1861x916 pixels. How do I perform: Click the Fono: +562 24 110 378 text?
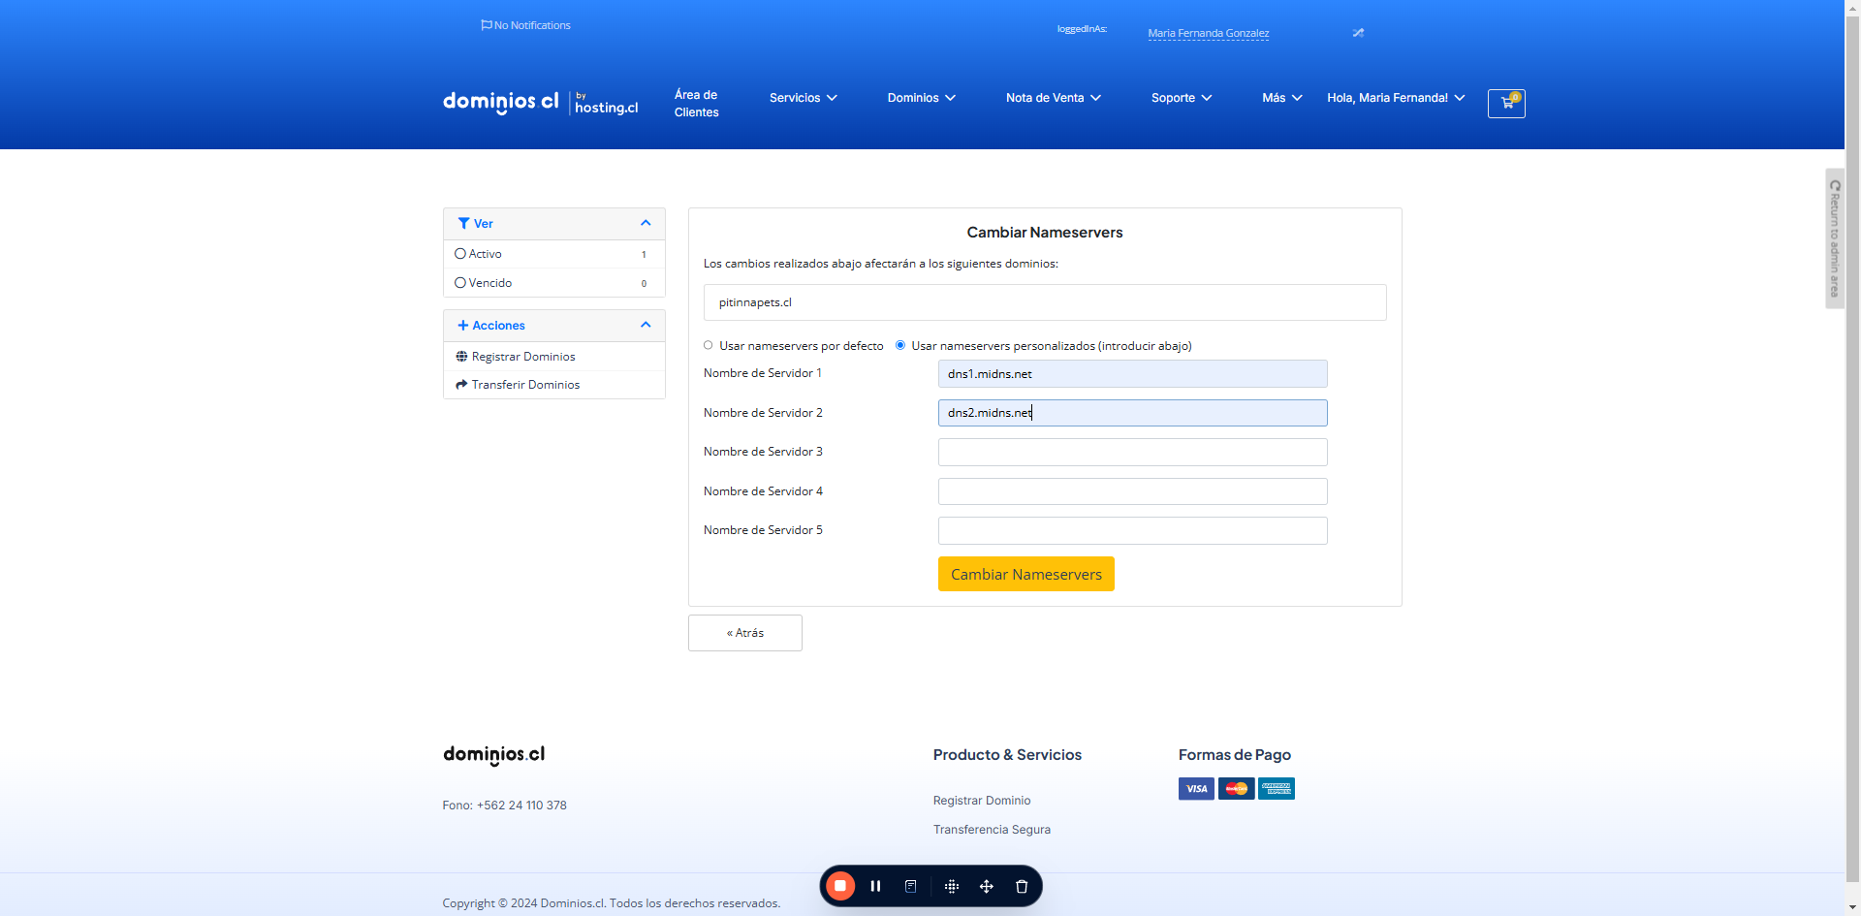504,805
